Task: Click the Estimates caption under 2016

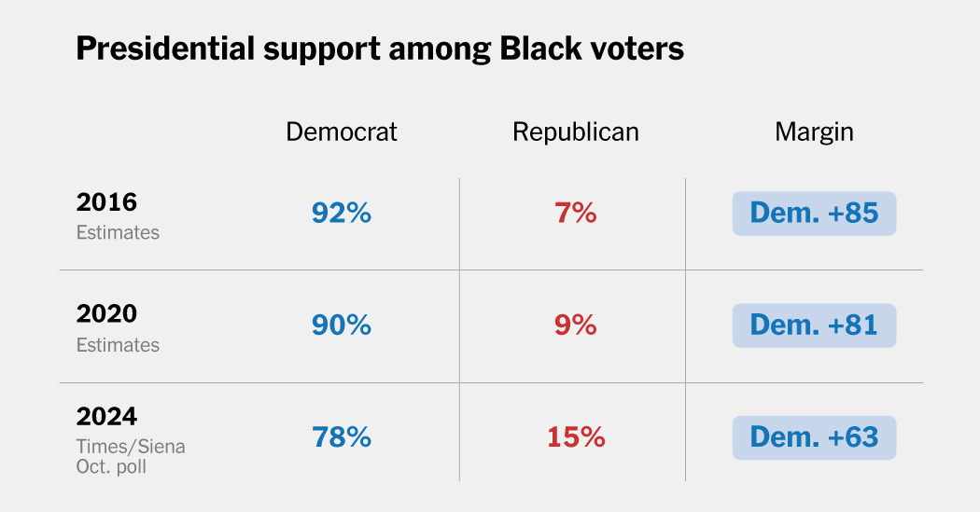Action: (x=118, y=233)
